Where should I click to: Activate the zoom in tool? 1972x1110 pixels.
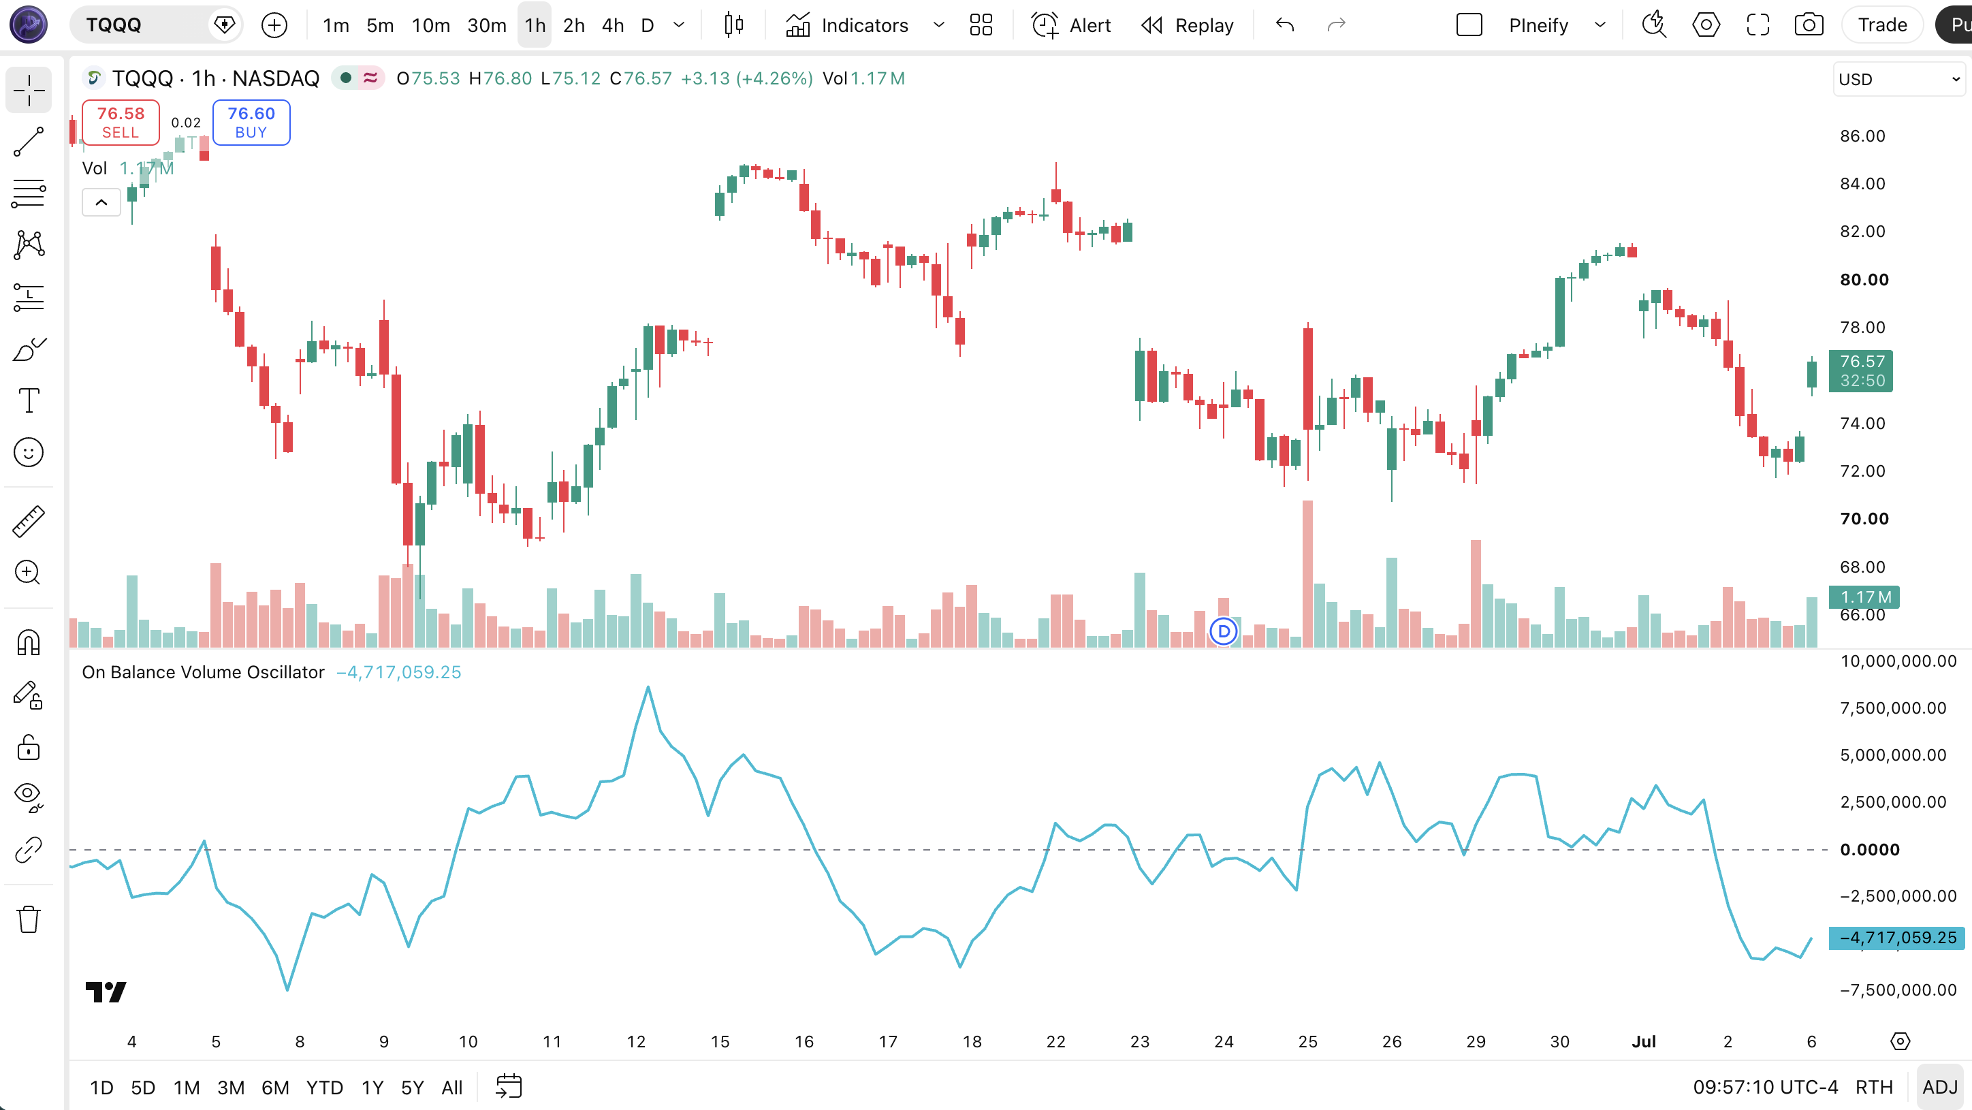click(x=29, y=573)
